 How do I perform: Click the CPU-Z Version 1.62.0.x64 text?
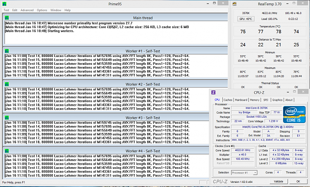241,182
